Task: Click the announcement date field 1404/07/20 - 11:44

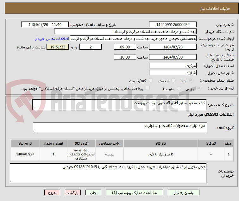Action: (45, 25)
